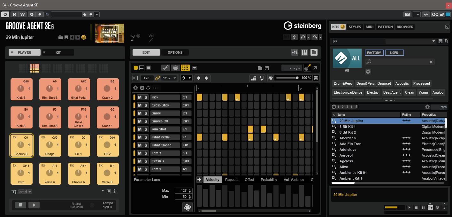Open the mixer view icon
This screenshot has height=217, width=452.
point(295,52)
